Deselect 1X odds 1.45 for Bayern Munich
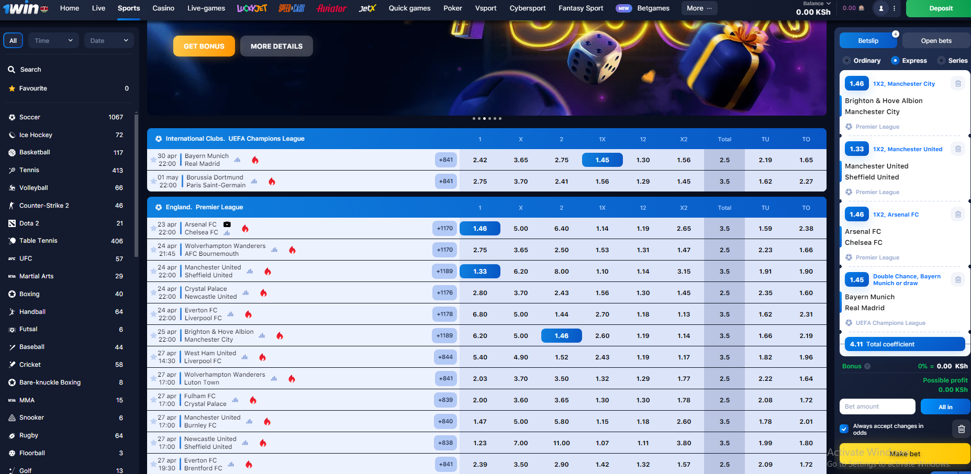This screenshot has height=474, width=971. click(x=602, y=160)
